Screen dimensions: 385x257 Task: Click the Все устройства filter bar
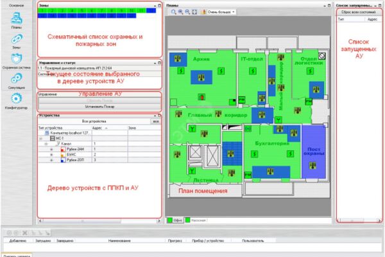pos(94,121)
